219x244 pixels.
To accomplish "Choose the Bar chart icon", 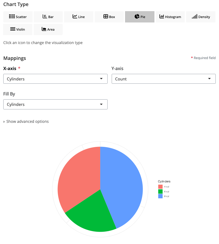I will tap(48, 17).
